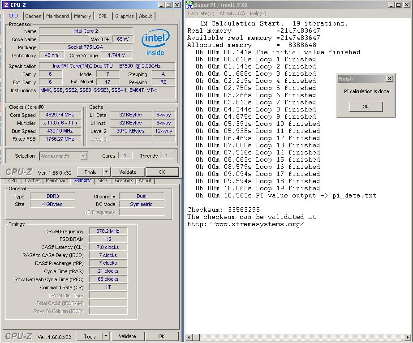Image resolution: width=413 pixels, height=343 pixels.
Task: Open Mainboard tab in lower CPU-Z
Action: pyautogui.click(x=57, y=180)
